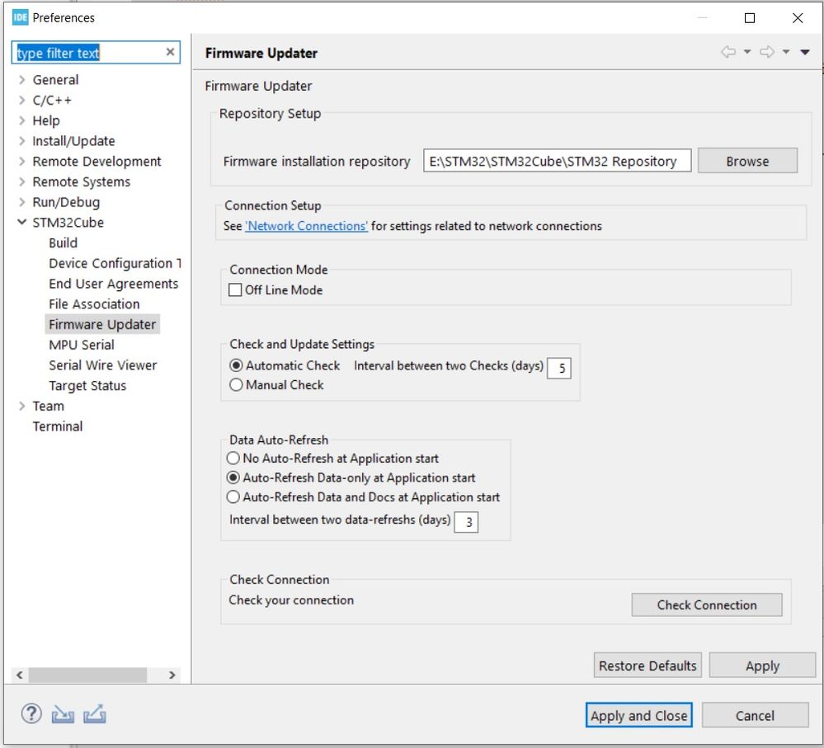
Task: Cancel the Preferences dialog
Action: click(x=755, y=715)
